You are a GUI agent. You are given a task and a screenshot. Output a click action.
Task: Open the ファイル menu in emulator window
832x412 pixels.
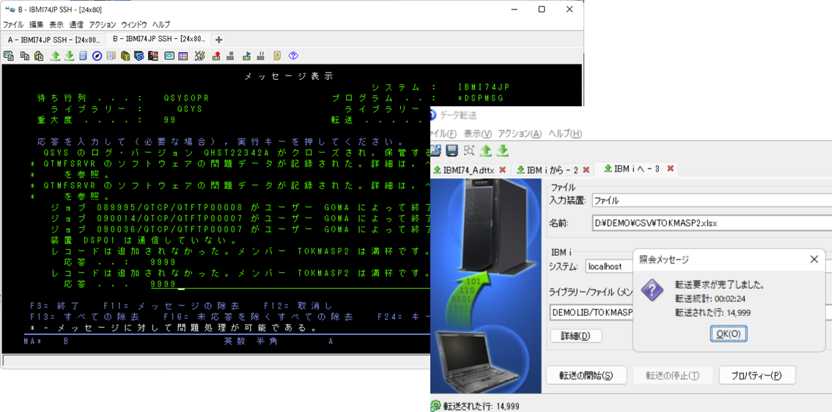pyautogui.click(x=13, y=24)
